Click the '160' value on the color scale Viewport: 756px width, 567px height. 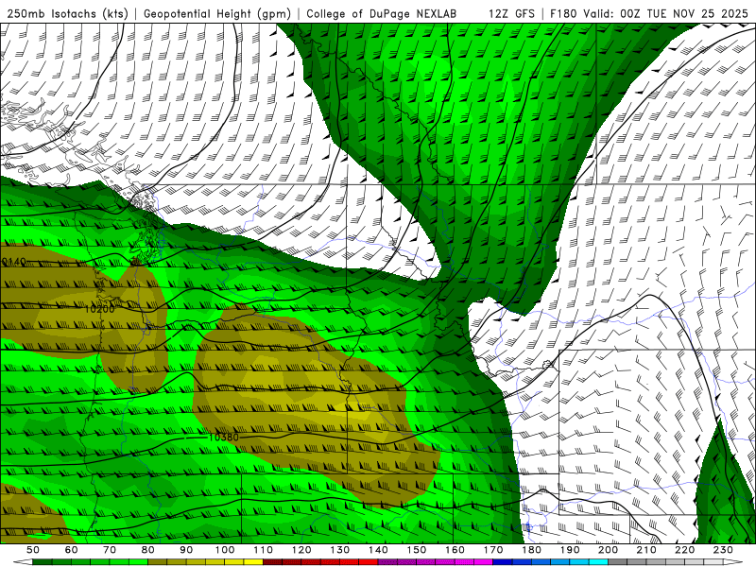point(455,550)
